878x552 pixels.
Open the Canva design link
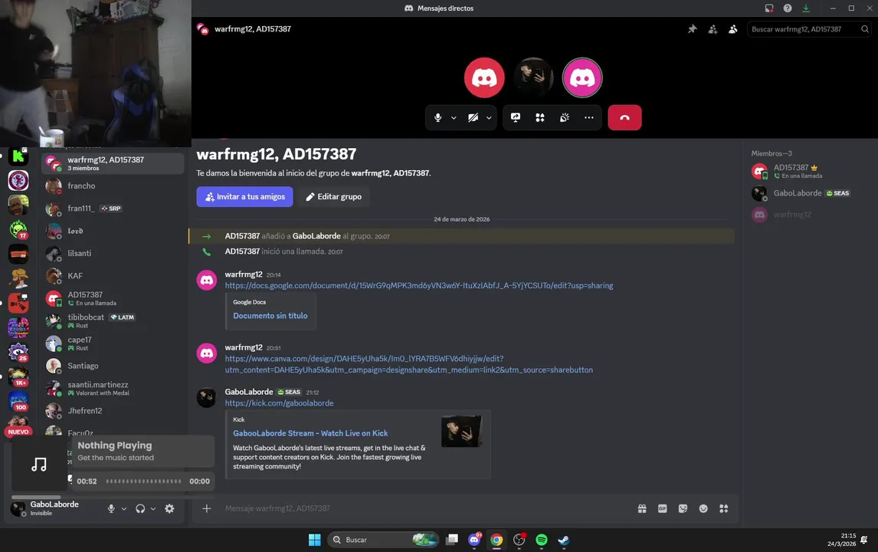click(x=409, y=364)
